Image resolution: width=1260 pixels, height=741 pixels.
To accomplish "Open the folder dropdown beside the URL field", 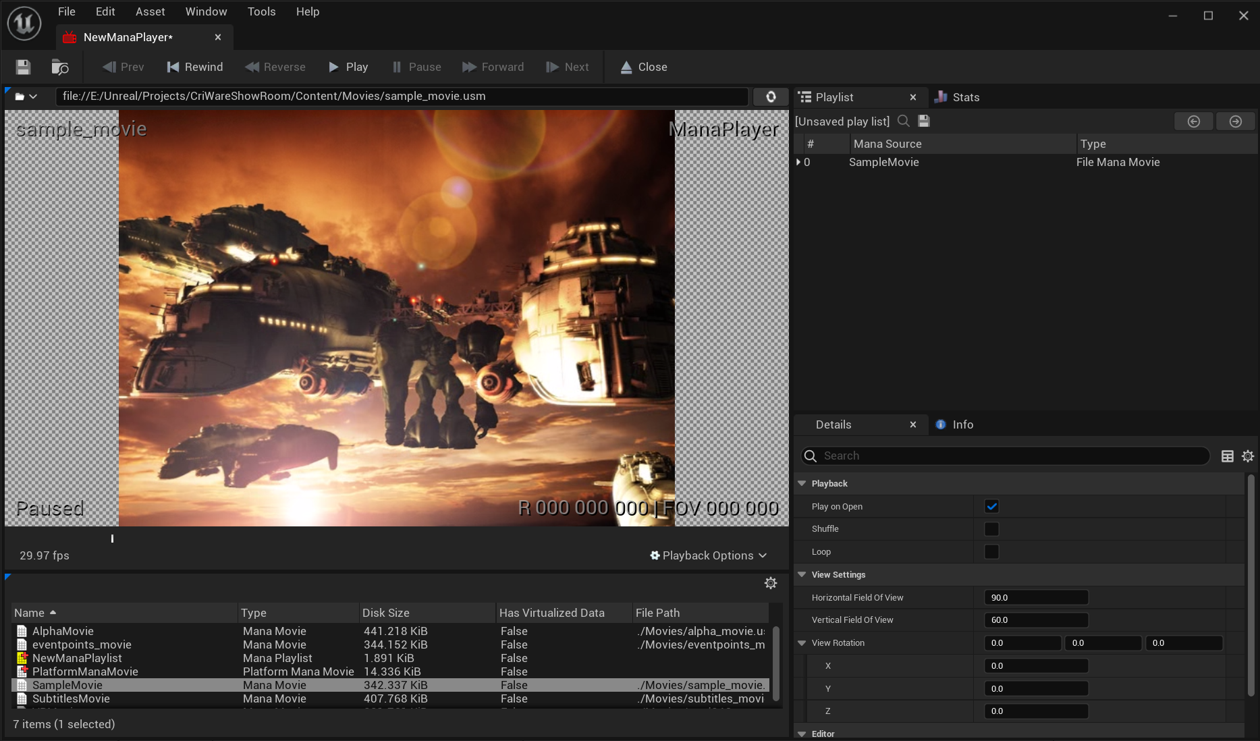I will (x=26, y=97).
